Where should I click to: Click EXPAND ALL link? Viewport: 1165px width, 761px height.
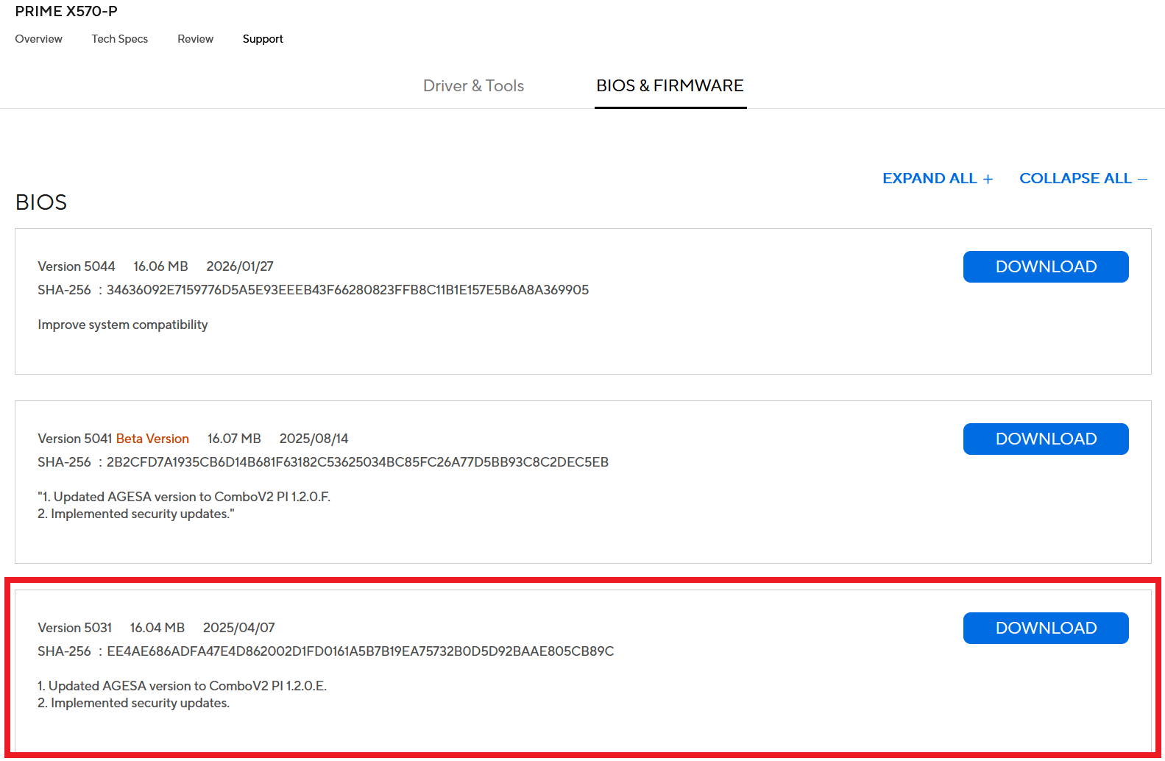(x=938, y=179)
